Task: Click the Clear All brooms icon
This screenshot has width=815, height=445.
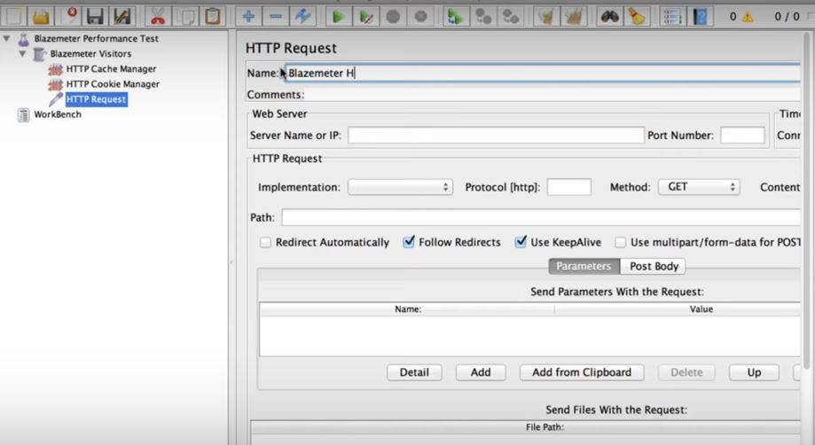Action: (x=574, y=17)
